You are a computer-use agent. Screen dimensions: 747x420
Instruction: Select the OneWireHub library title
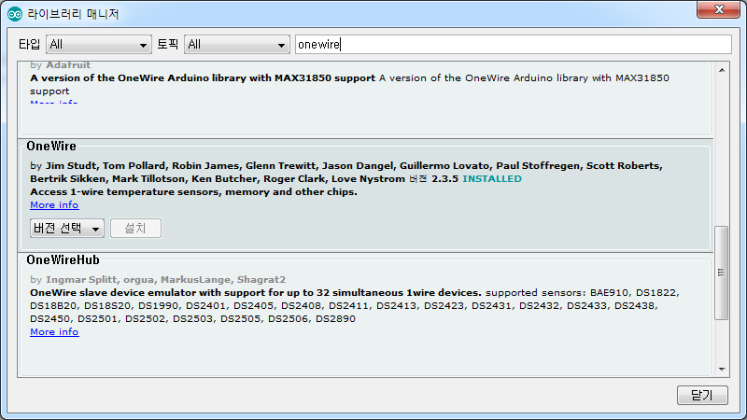(x=63, y=260)
